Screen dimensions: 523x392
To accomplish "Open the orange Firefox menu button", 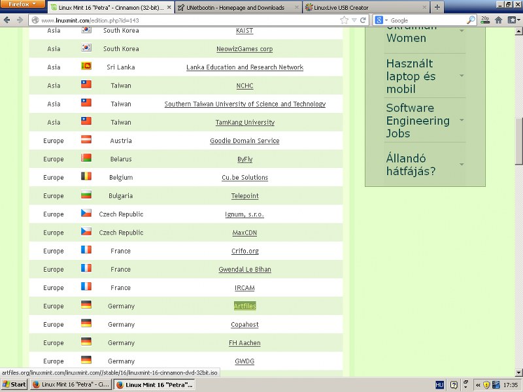I will click(x=22, y=5).
